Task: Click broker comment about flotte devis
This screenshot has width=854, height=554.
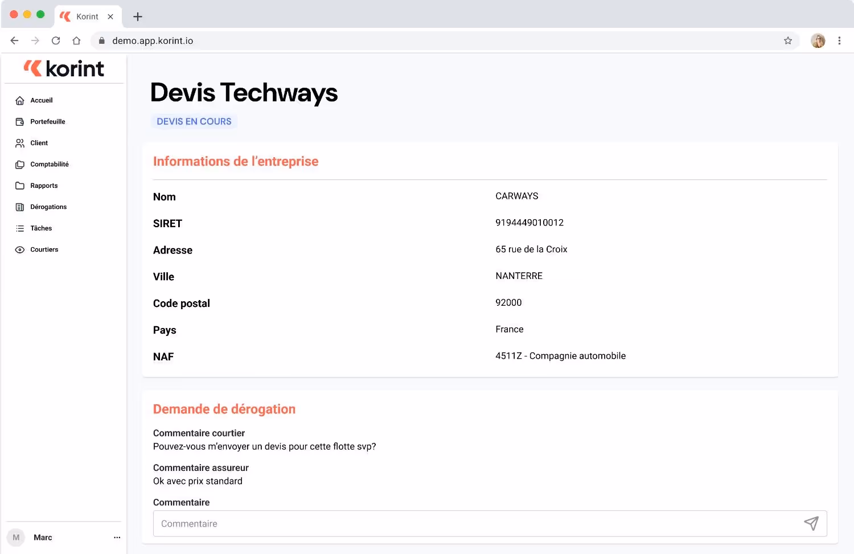Action: click(265, 446)
